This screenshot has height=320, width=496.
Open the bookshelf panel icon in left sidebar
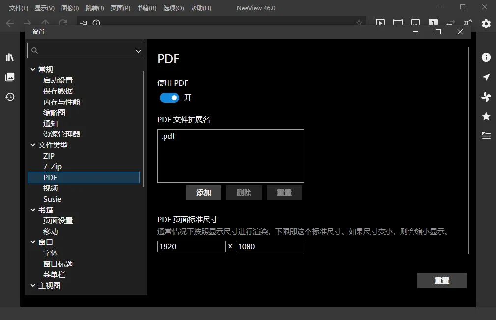[10, 57]
